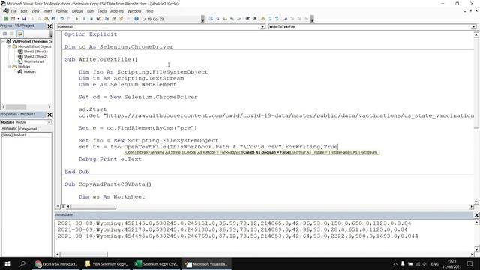The width and height of the screenshot is (480, 270).
Task: Open the Add-Ins menu
Action: tap(117, 11)
